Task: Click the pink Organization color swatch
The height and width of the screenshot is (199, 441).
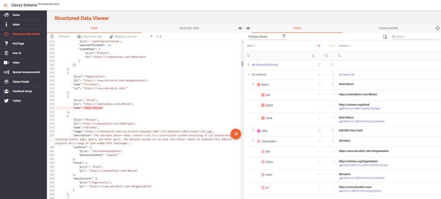Action: tap(259, 141)
